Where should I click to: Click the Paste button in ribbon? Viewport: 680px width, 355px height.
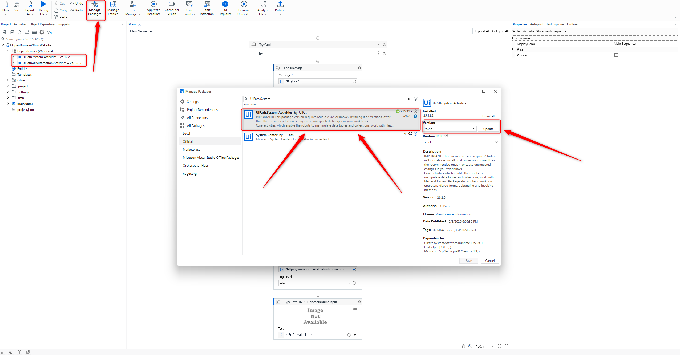[x=60, y=17]
